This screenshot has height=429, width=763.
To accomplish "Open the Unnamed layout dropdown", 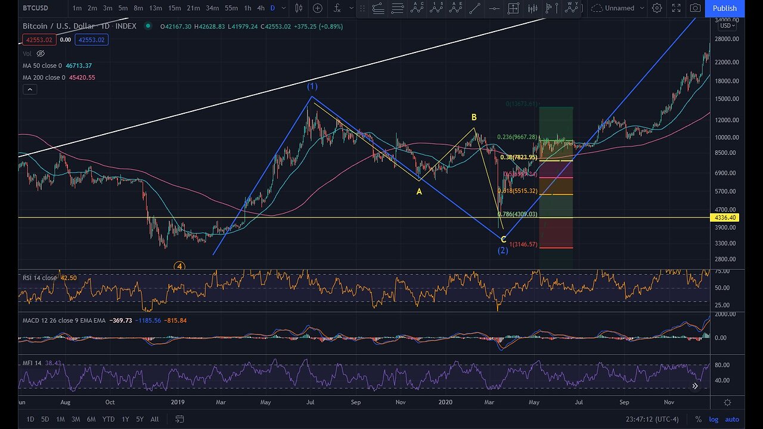I will coord(617,8).
